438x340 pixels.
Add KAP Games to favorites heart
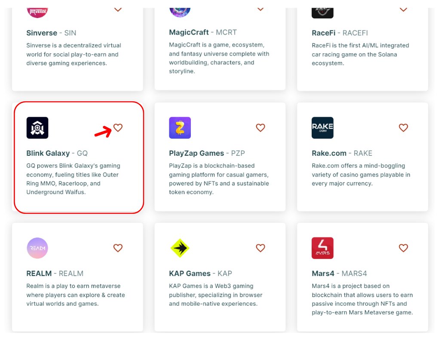click(260, 248)
